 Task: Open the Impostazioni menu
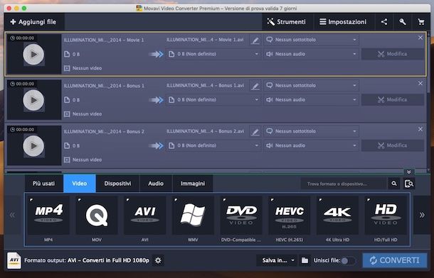pos(343,22)
